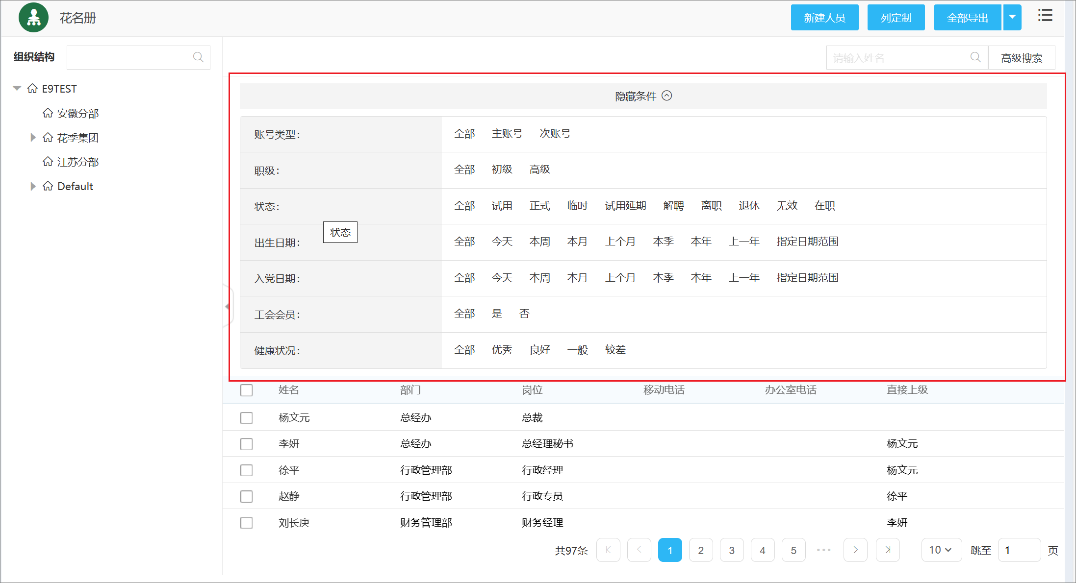This screenshot has height=583, width=1076.
Task: Click the search icon in 组织结构 search box
Action: [198, 57]
